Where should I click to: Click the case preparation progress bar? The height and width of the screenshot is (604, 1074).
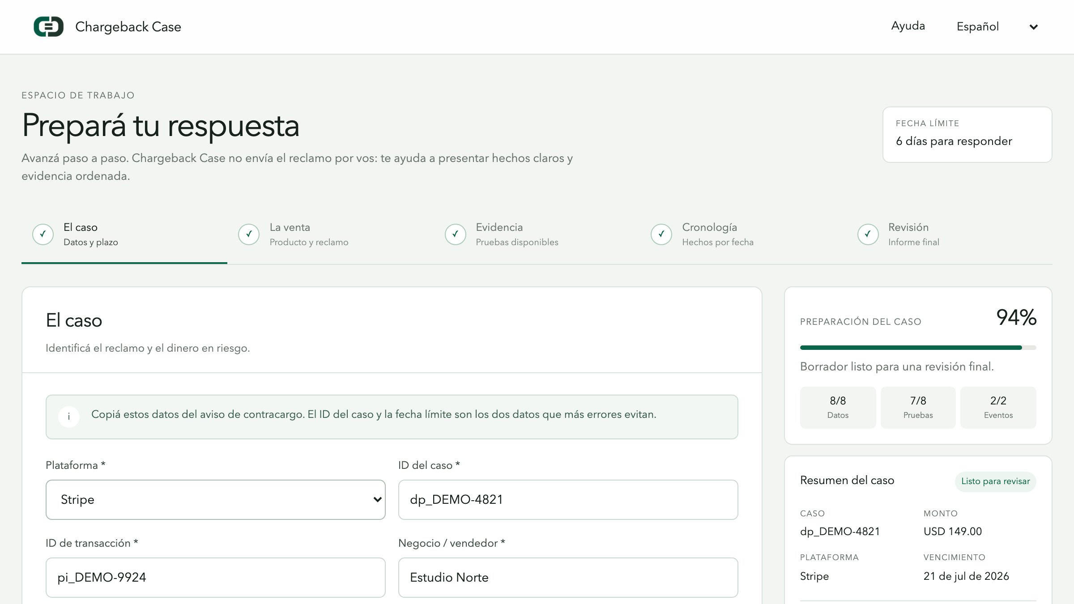918,348
